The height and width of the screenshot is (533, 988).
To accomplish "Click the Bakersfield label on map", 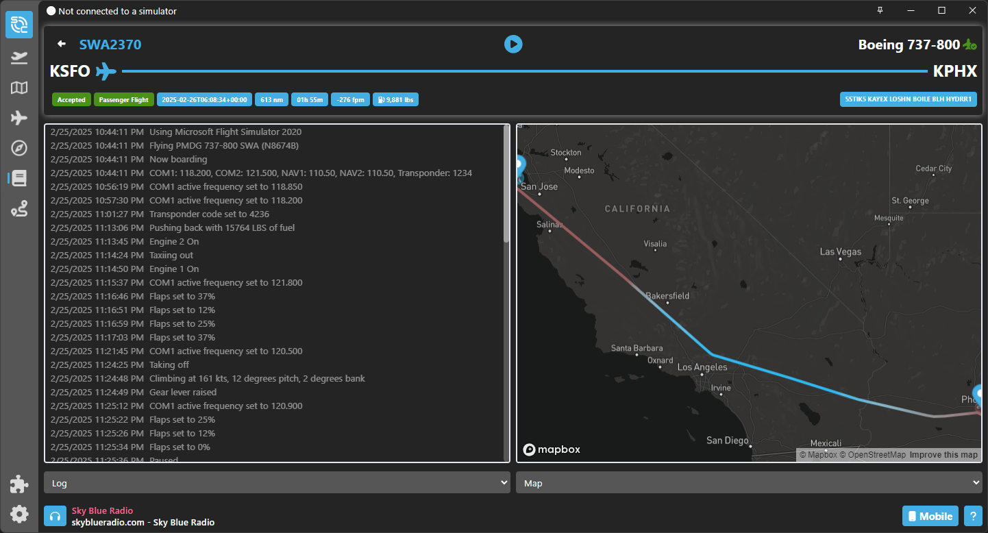I will 667,296.
